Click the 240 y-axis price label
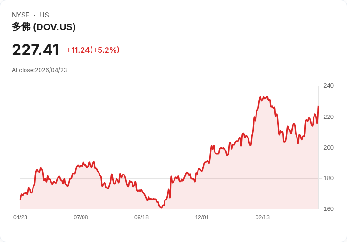Viewport: 347px width, 242px height. (x=329, y=86)
